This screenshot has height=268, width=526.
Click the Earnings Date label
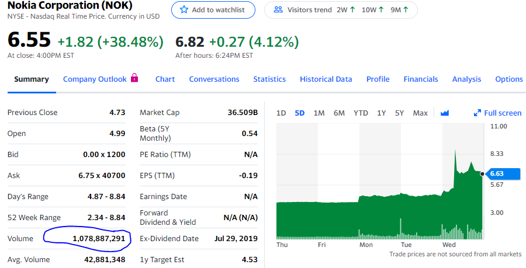coord(164,197)
